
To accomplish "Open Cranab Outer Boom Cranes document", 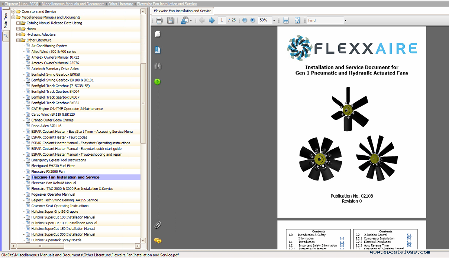I will 52,120.
